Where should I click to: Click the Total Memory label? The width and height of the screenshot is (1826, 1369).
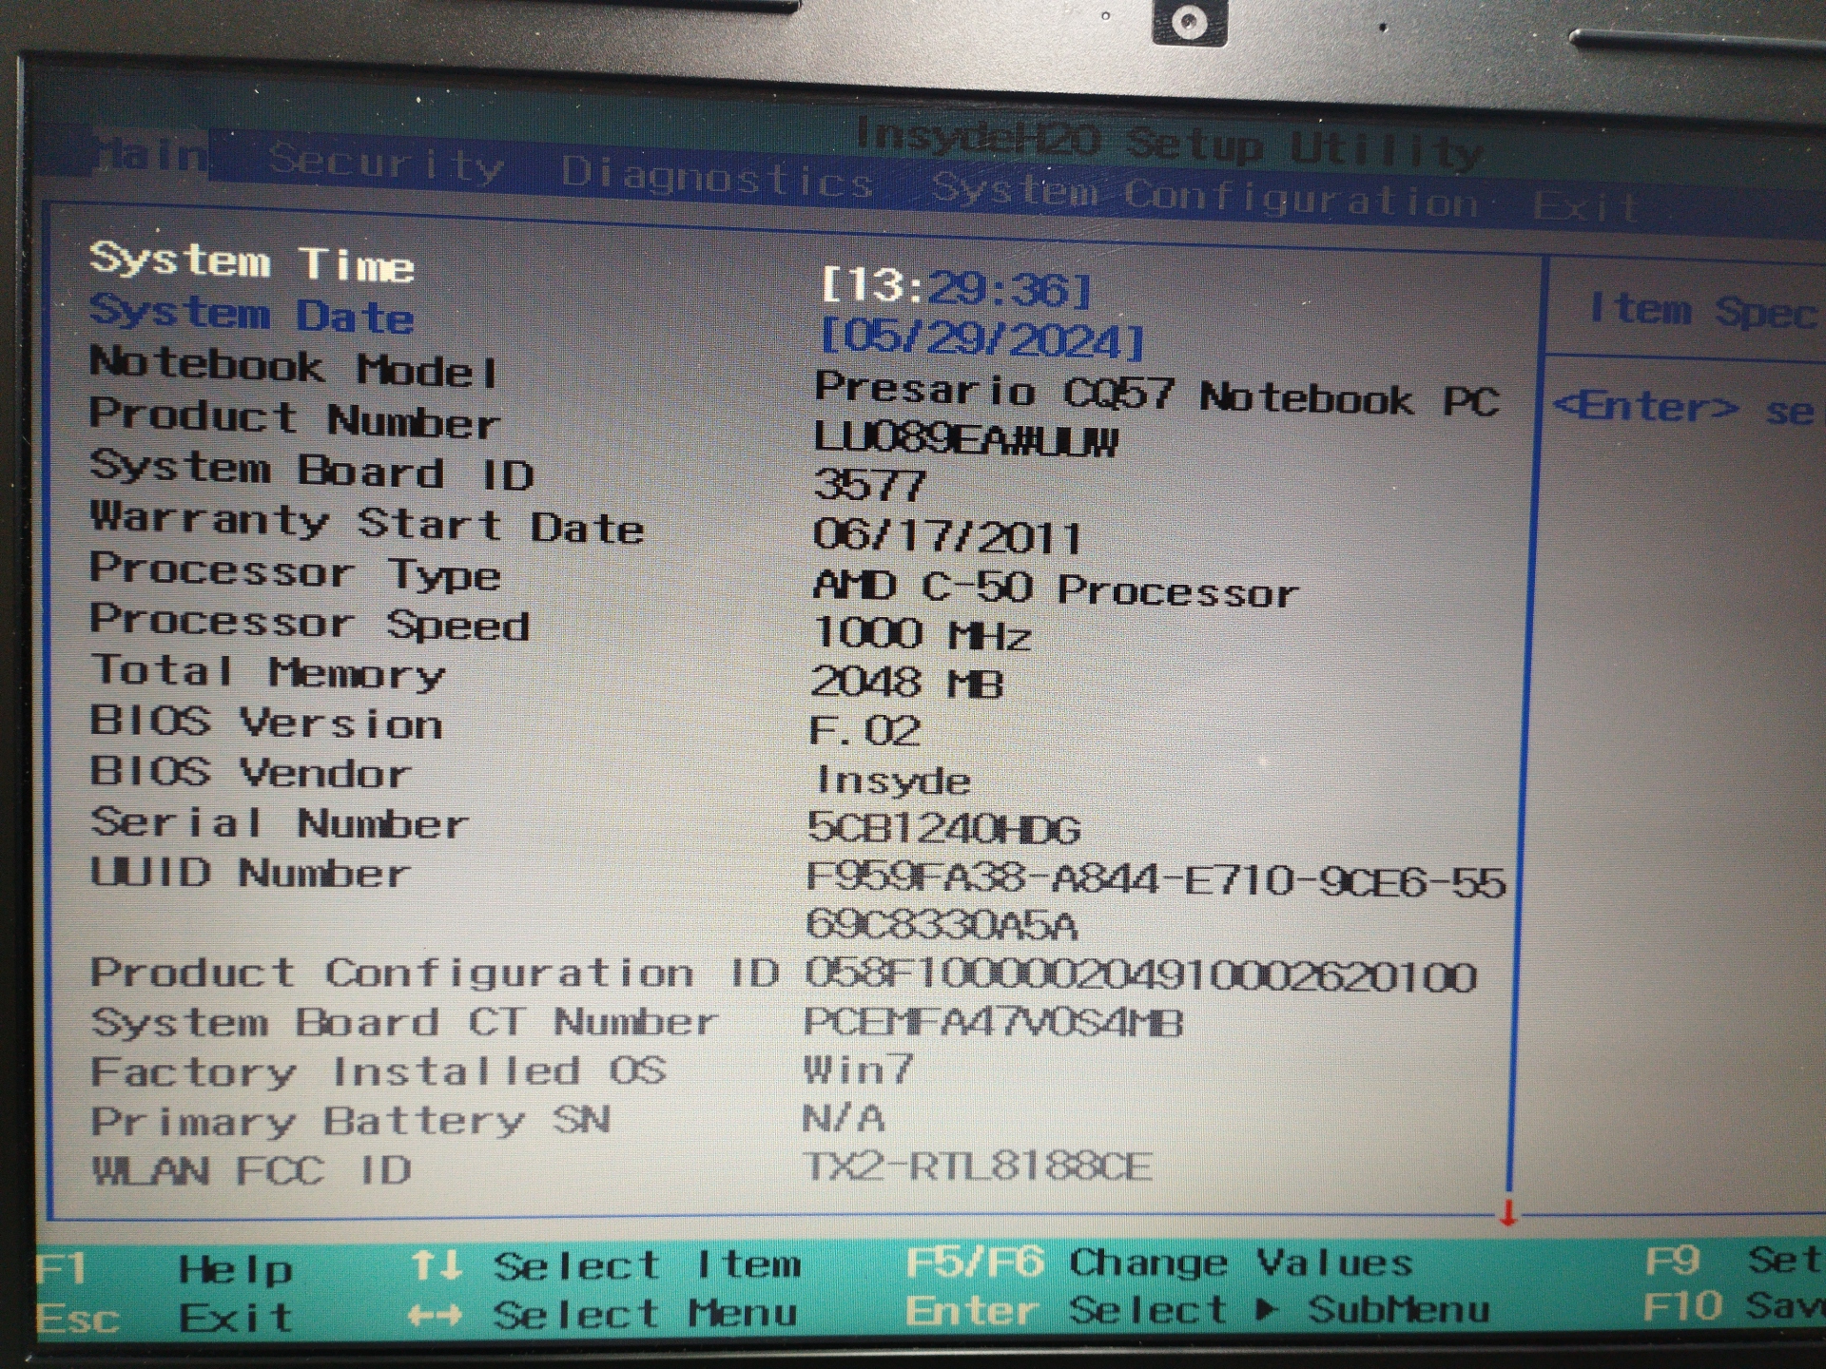(267, 671)
